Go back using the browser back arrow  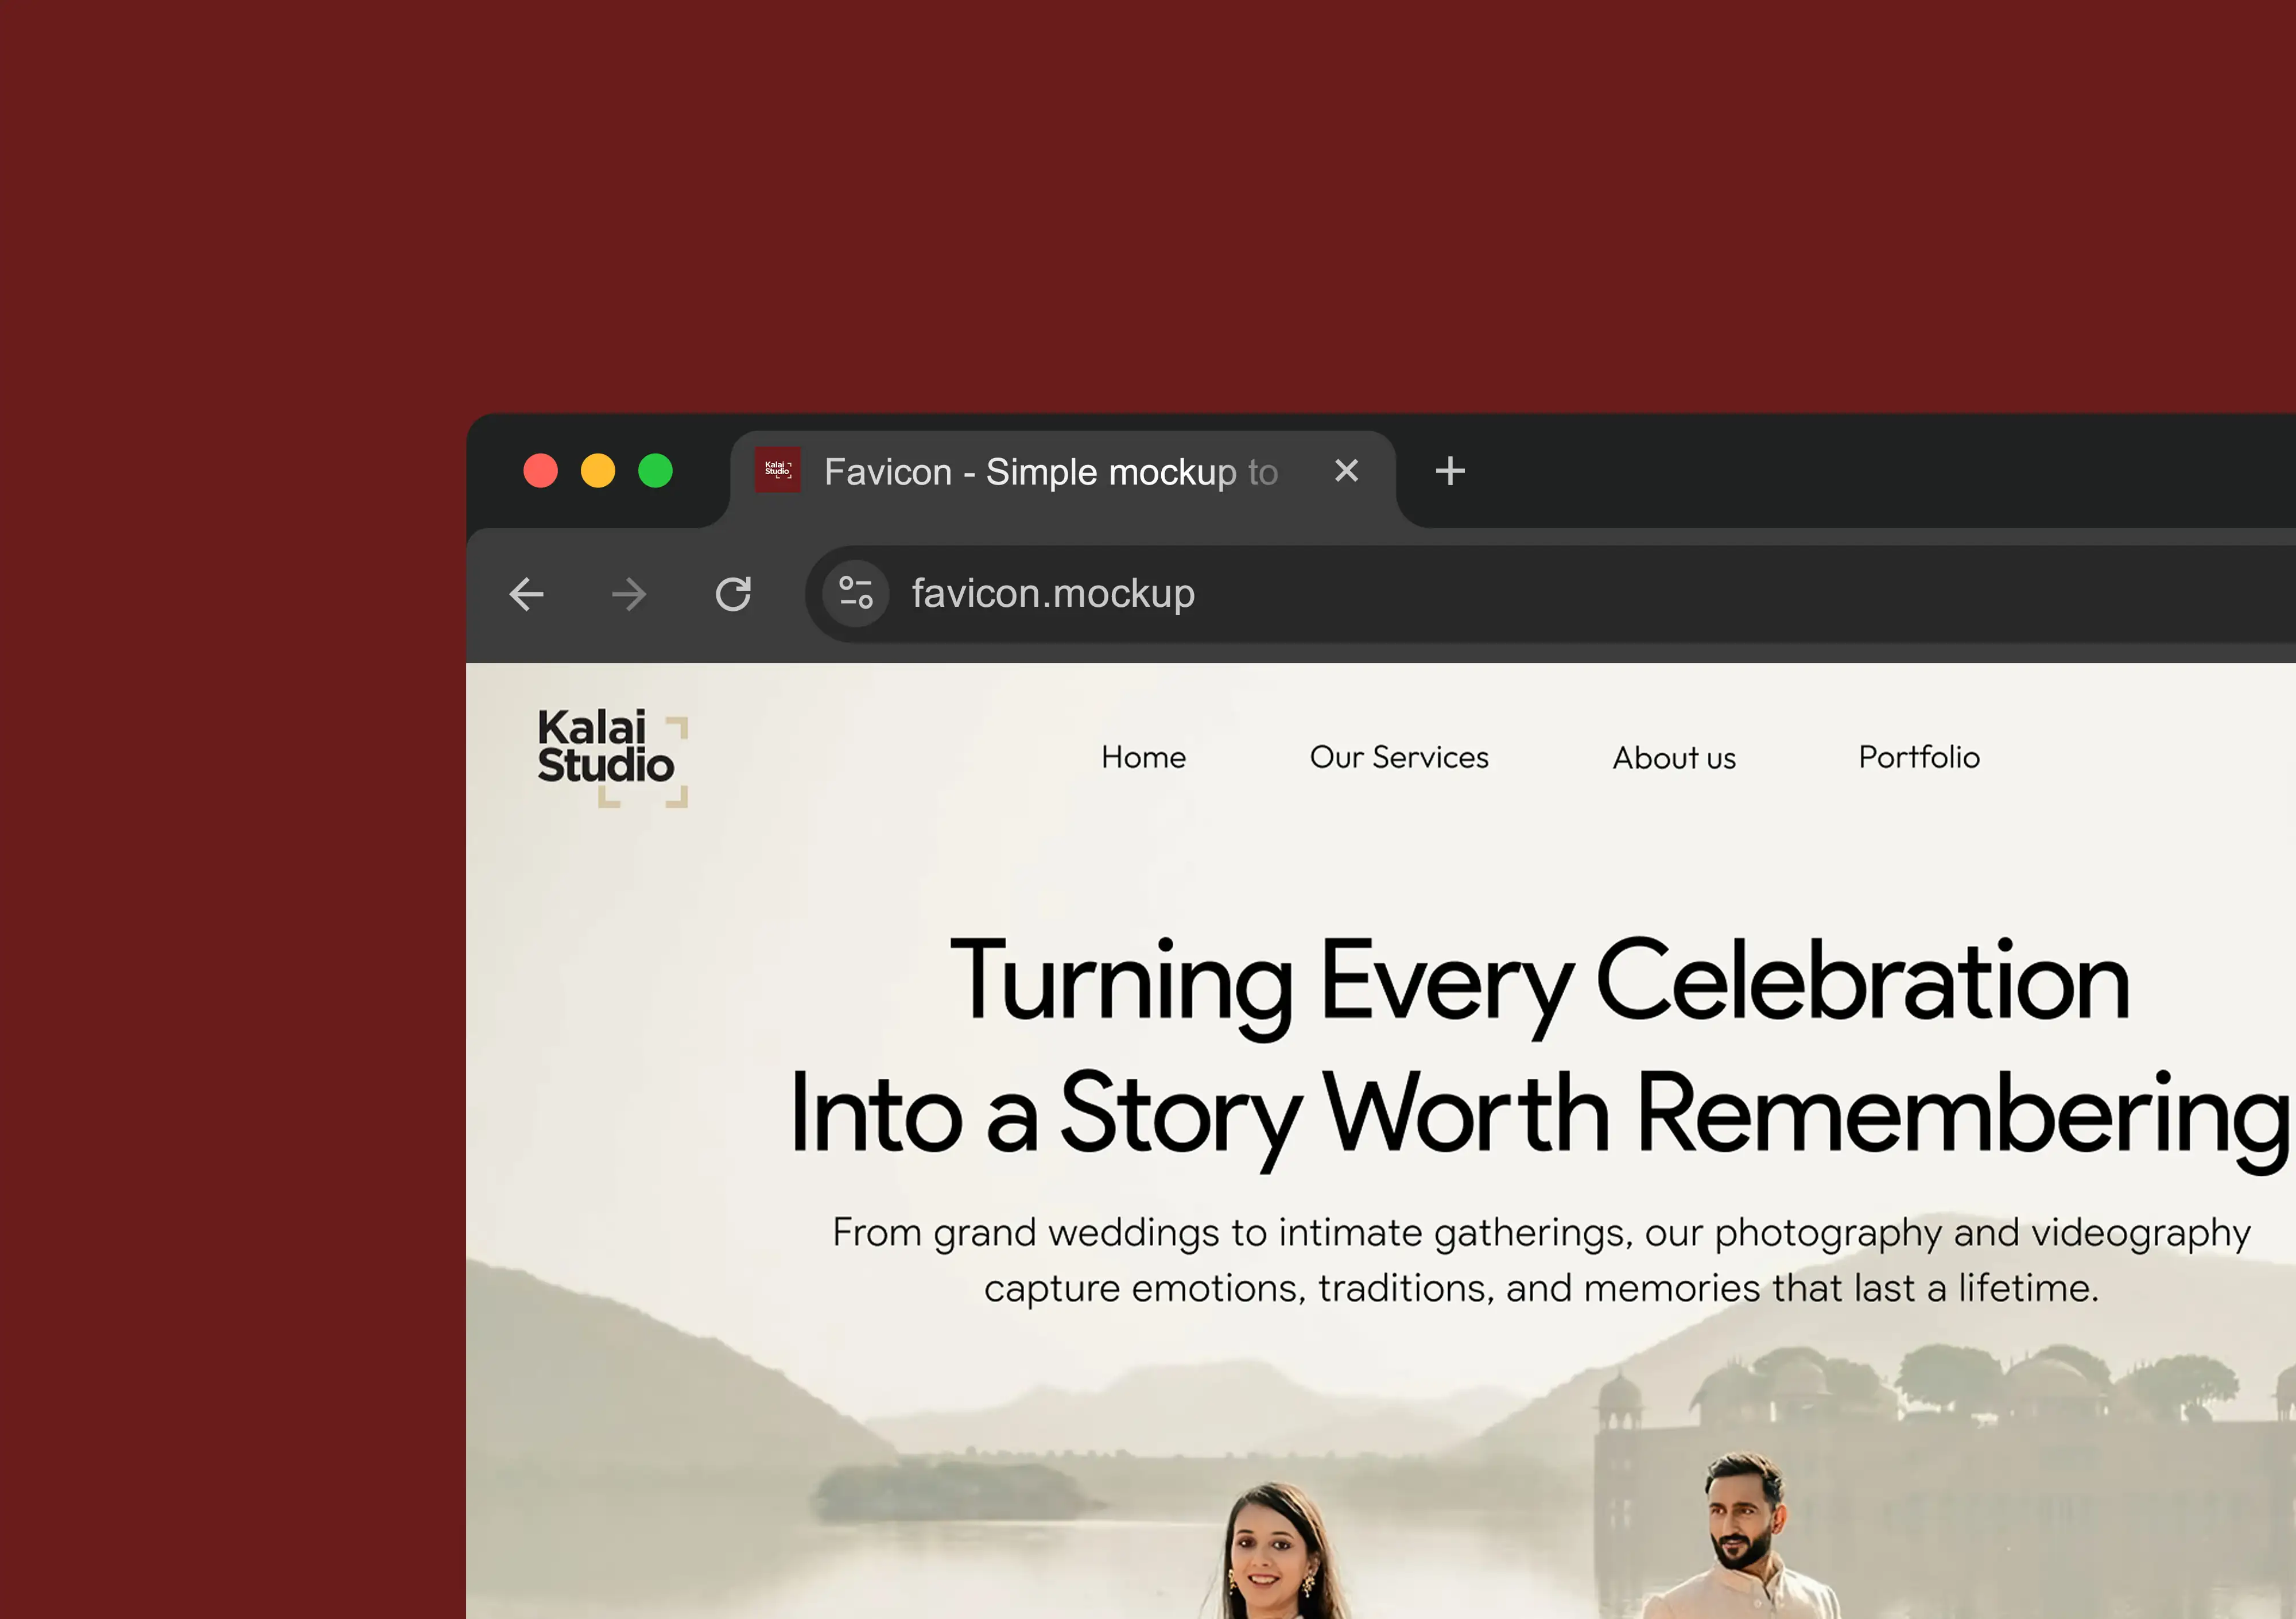[526, 594]
